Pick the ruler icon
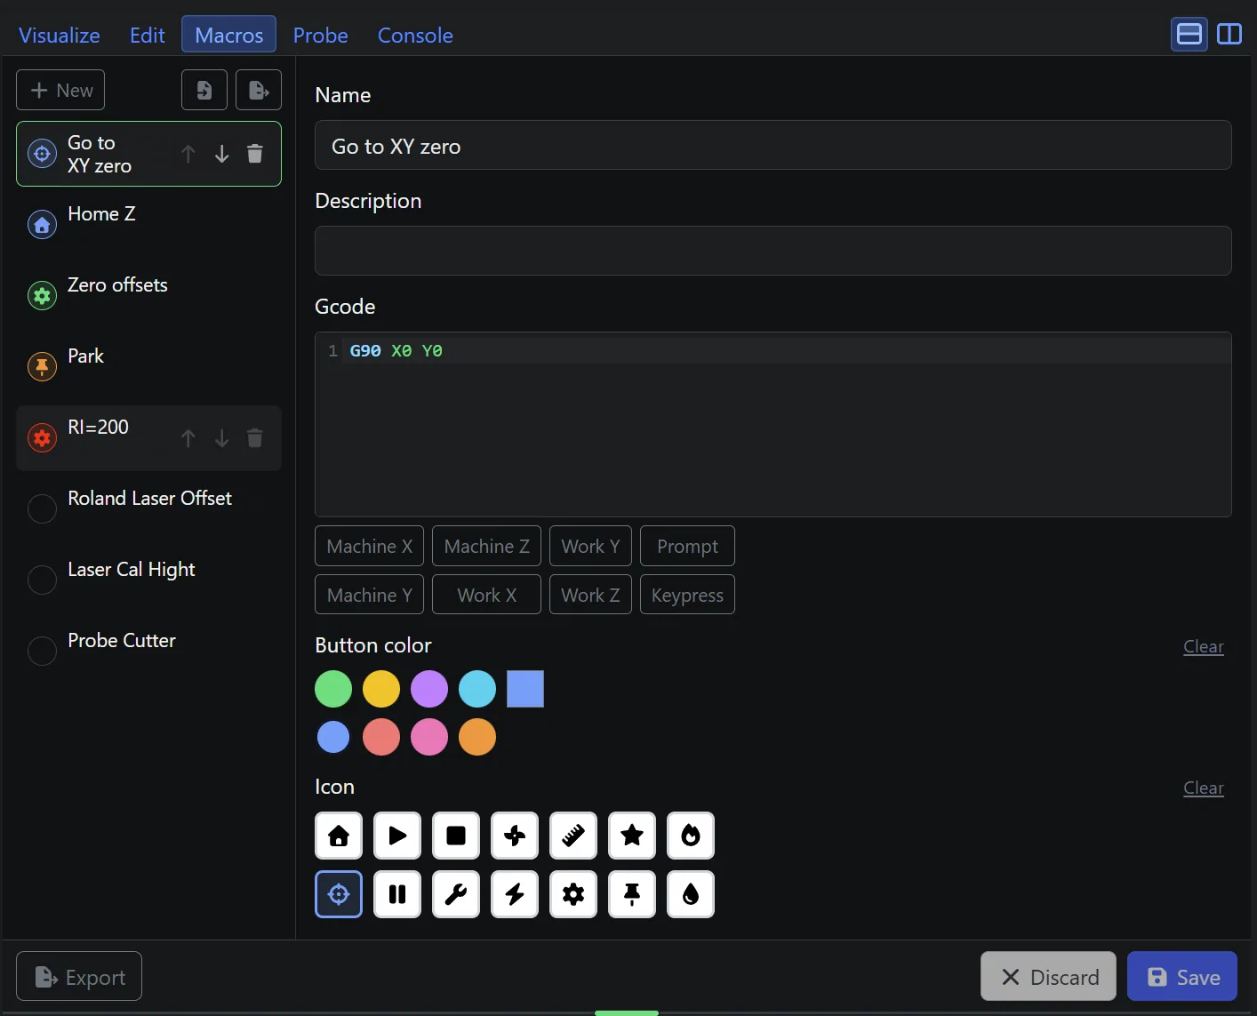1257x1016 pixels. pos(573,836)
